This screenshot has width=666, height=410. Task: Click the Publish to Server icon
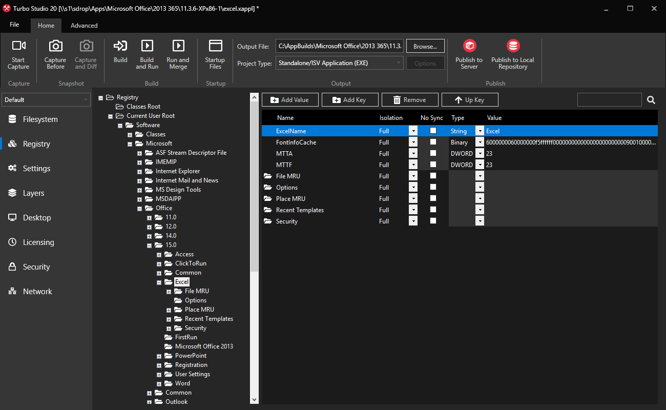coord(469,46)
